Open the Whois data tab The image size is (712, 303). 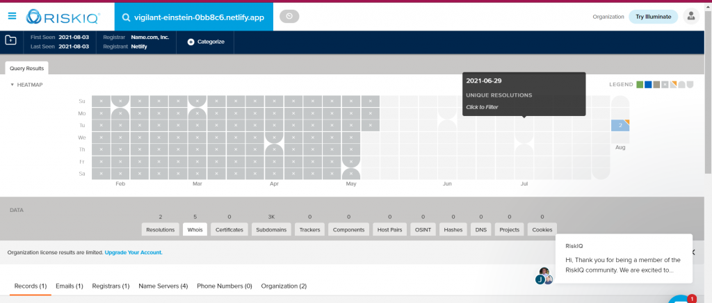pos(195,229)
